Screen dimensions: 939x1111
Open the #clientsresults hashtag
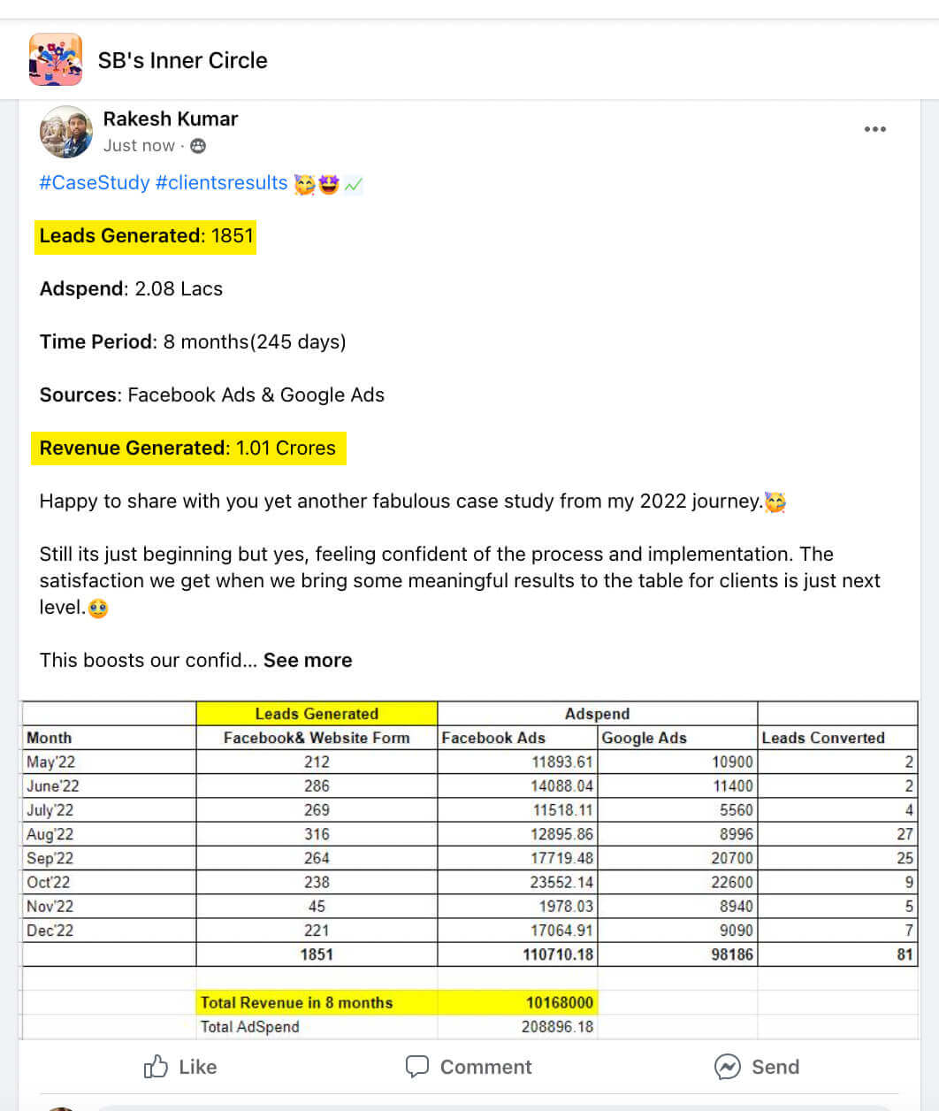coord(221,183)
